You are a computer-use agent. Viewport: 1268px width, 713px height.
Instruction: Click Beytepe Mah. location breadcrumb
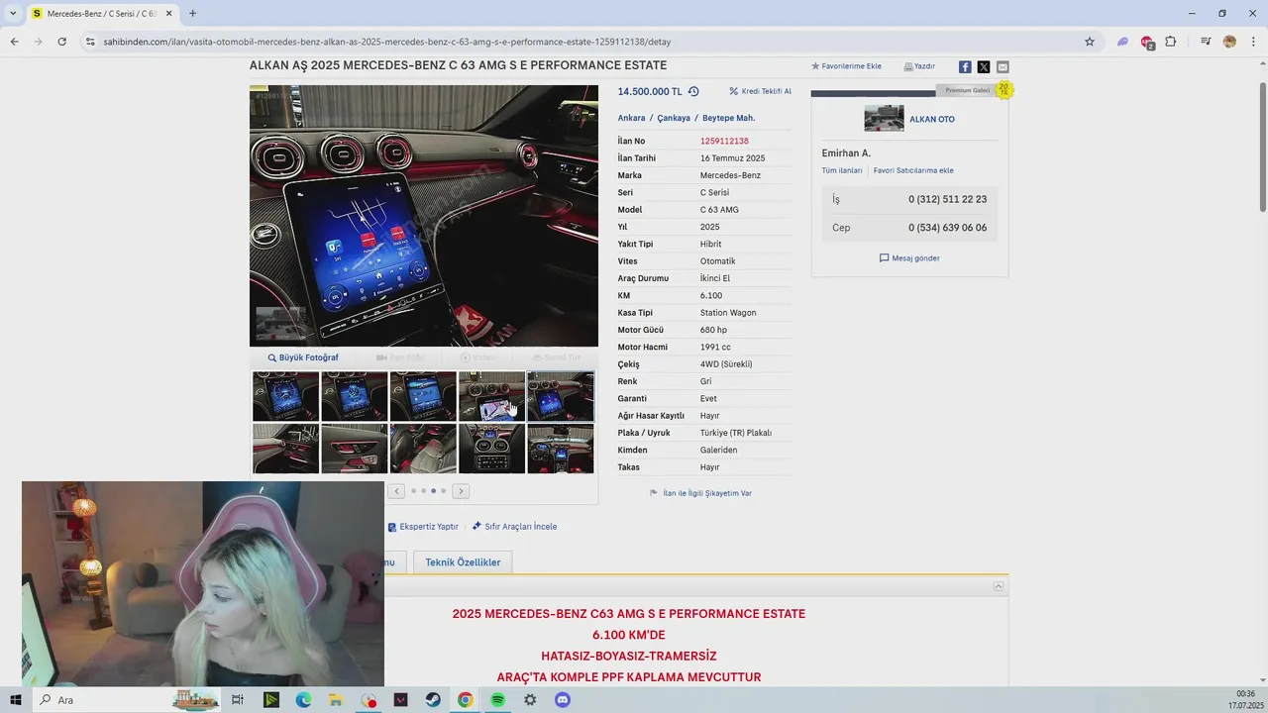729,118
